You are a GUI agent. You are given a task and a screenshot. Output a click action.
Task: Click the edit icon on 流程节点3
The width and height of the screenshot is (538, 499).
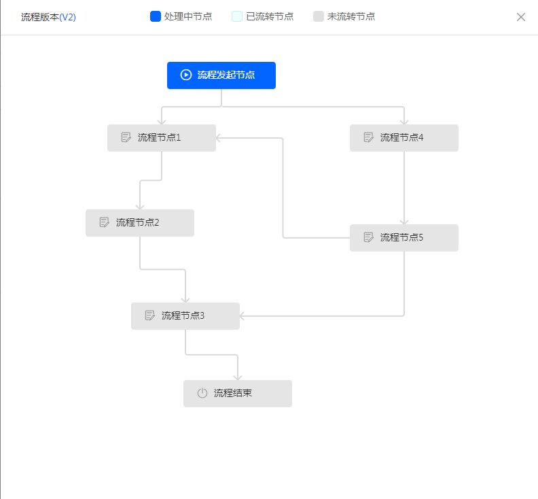(x=149, y=315)
